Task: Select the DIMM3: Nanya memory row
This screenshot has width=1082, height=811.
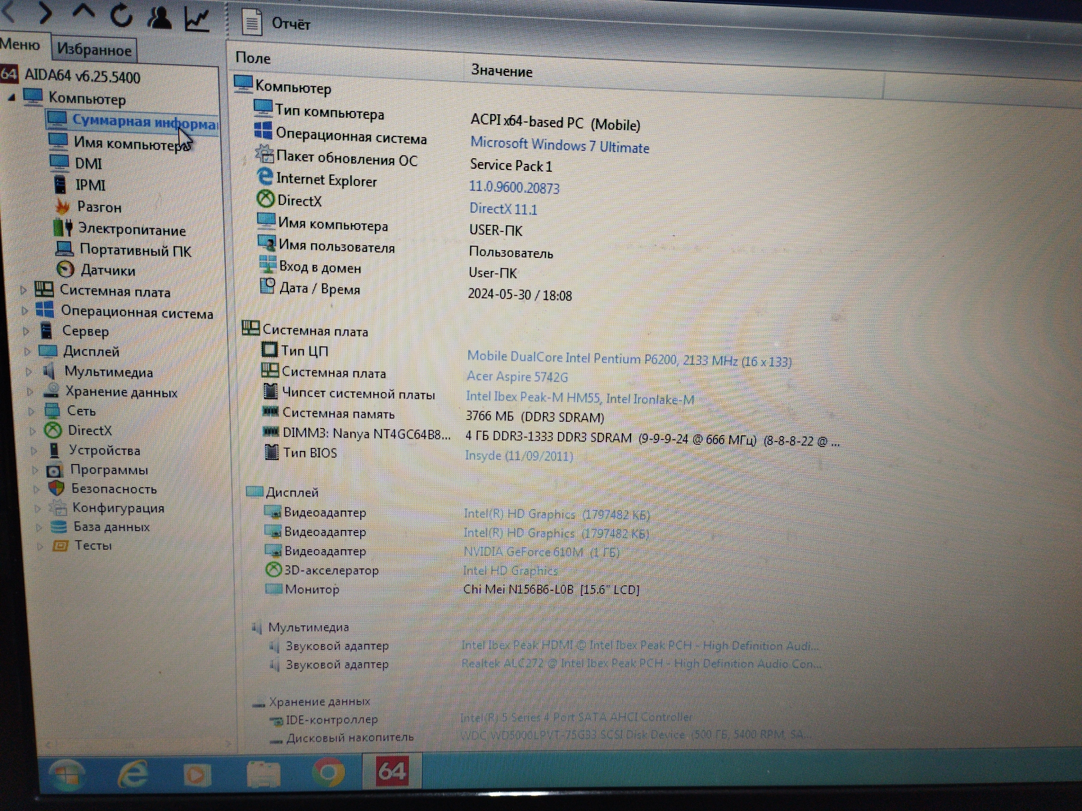Action: click(x=551, y=437)
